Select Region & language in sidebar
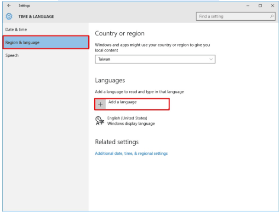 tap(23, 42)
